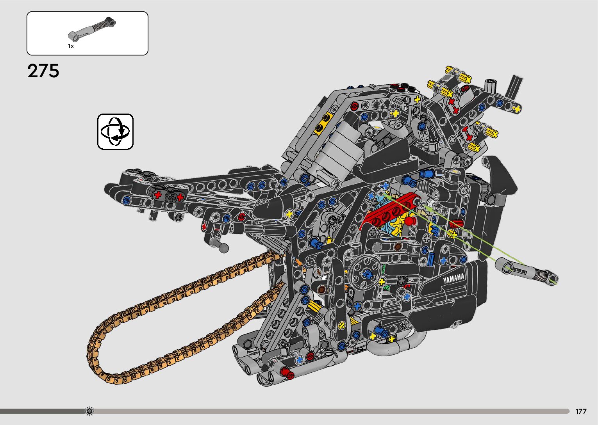Click the red ball joint near the red beam

pyautogui.click(x=409, y=222)
